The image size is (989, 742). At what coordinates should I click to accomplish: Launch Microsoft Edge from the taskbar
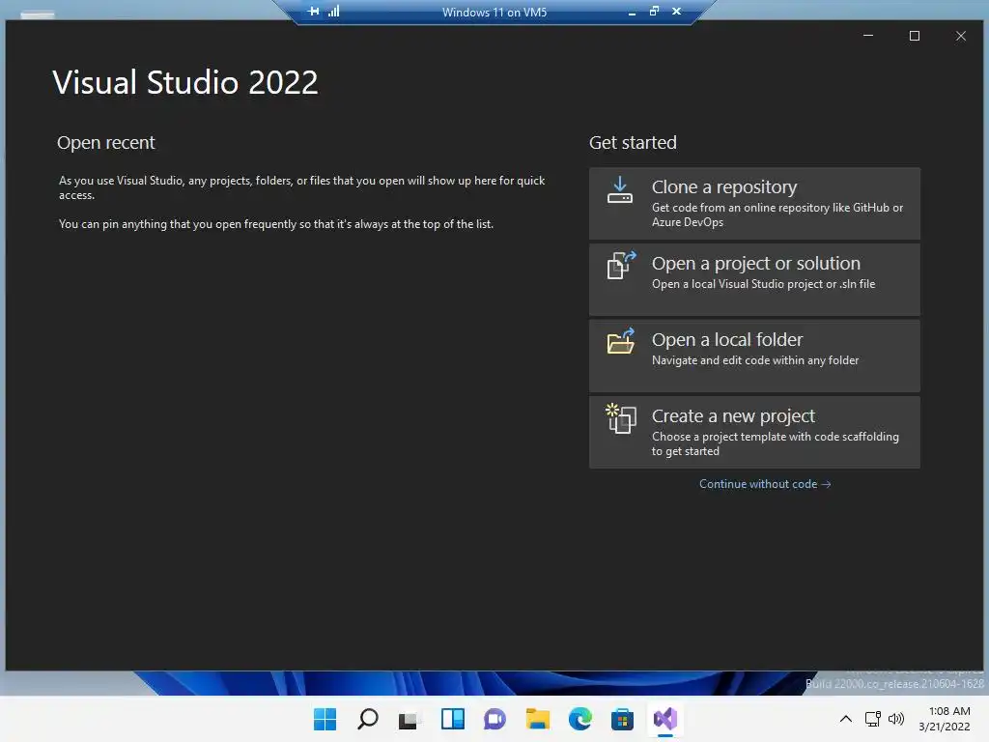pyautogui.click(x=579, y=719)
